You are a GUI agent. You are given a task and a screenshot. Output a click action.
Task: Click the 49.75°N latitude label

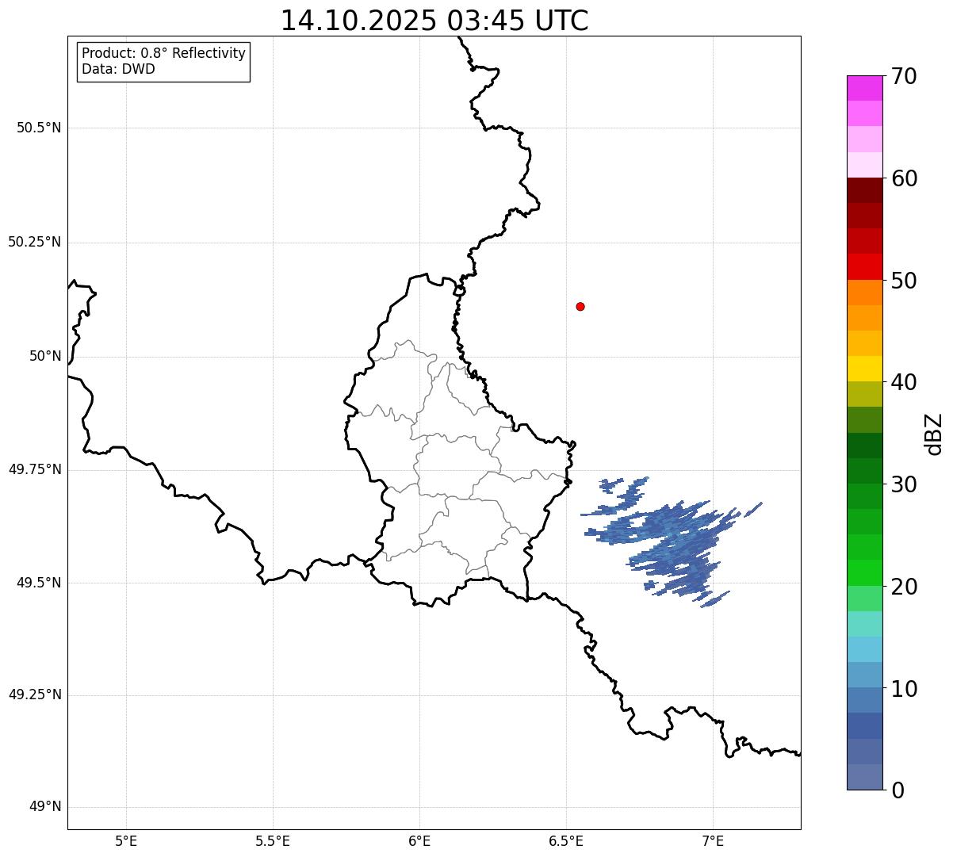coord(35,469)
